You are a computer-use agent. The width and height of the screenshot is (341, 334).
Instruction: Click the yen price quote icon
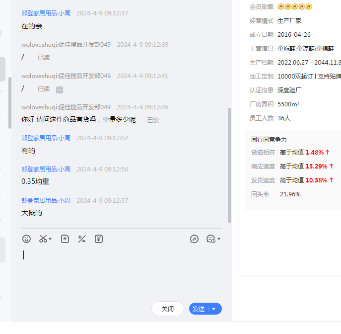pos(99,239)
